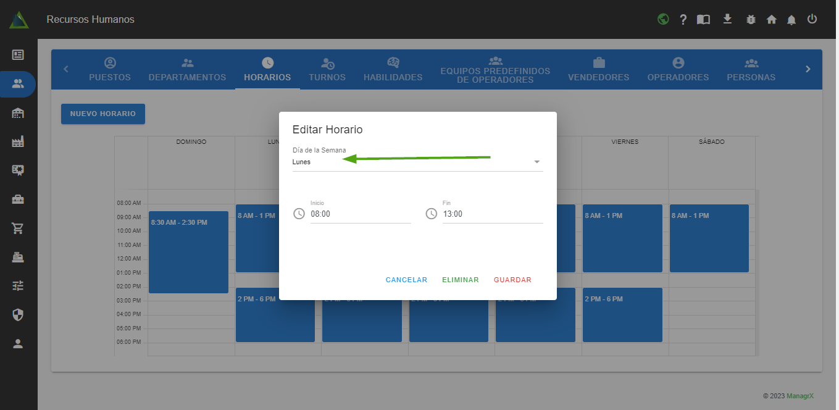Screen dimensions: 839x410
Task: Report a bug using the bug icon
Action: [751, 20]
